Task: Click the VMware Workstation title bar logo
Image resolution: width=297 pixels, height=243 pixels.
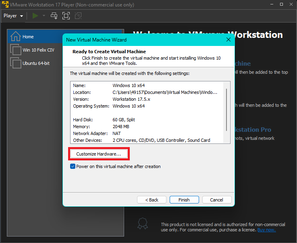Action: pyautogui.click(x=5, y=4)
